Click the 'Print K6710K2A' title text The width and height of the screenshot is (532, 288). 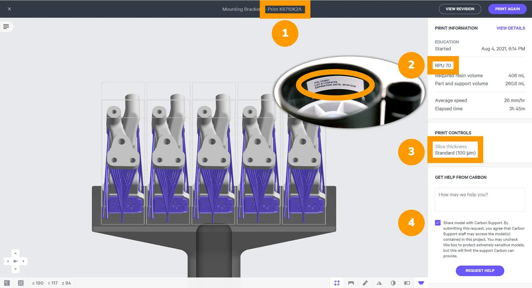284,9
